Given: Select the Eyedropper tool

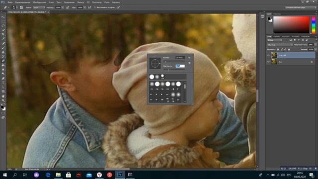Looking at the screenshot, I should pos(3,39).
